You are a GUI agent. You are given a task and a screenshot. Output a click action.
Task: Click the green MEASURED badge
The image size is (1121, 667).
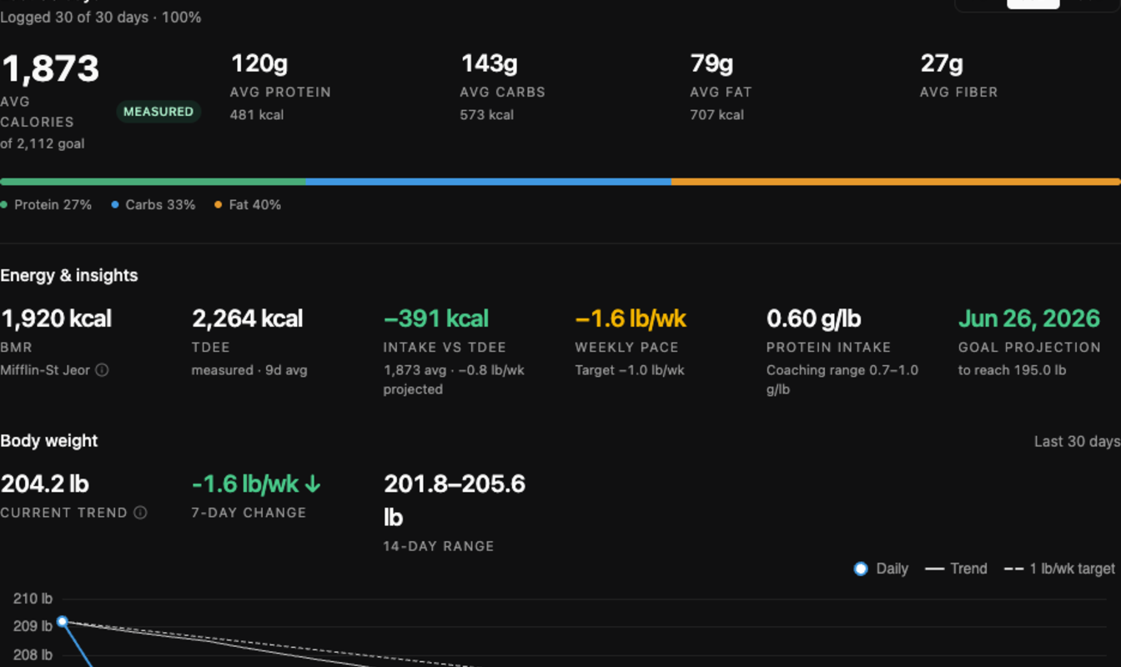[x=158, y=112]
